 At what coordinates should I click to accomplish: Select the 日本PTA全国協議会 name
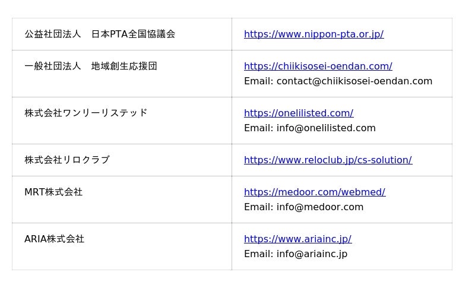133,34
